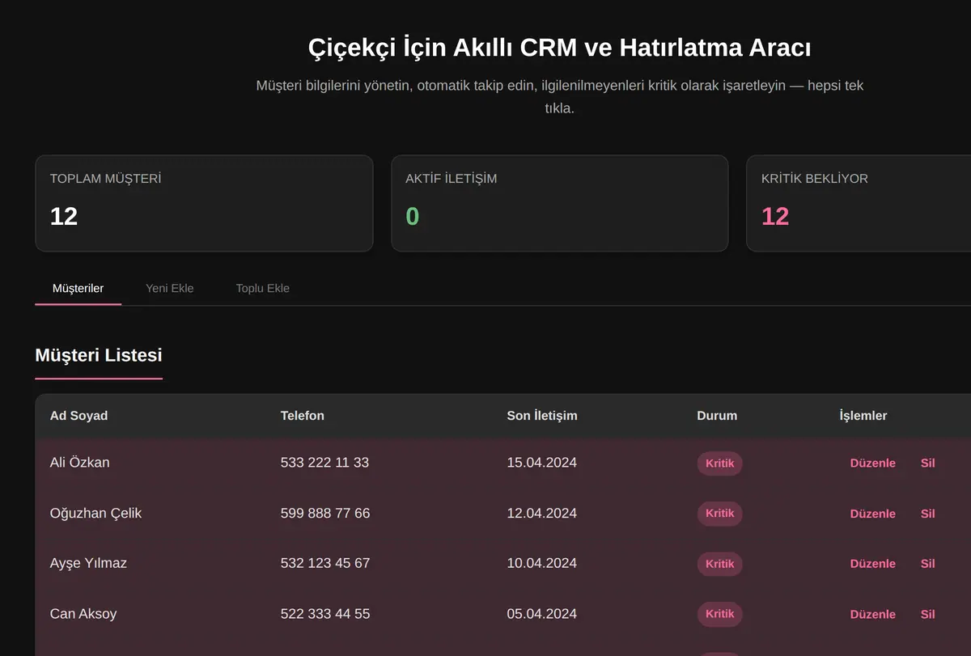Click the name Can Aksoy
The height and width of the screenshot is (656, 971).
83,614
